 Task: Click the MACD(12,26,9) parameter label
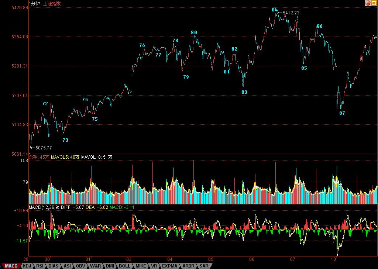[x=44, y=207]
